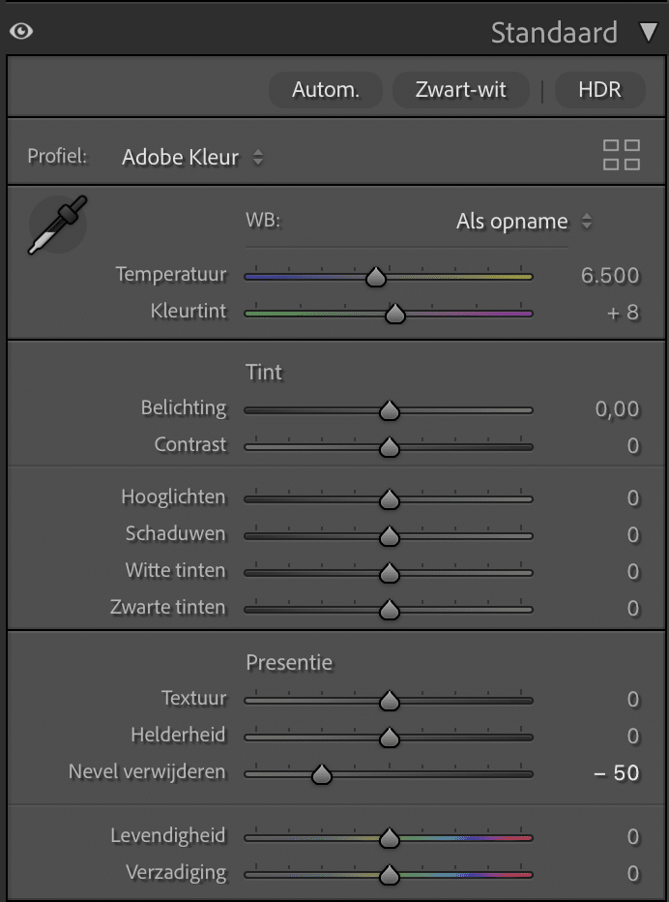Screen dimensions: 669x902
Task: Select the Temperatuur value 6.500 field
Action: 610,276
